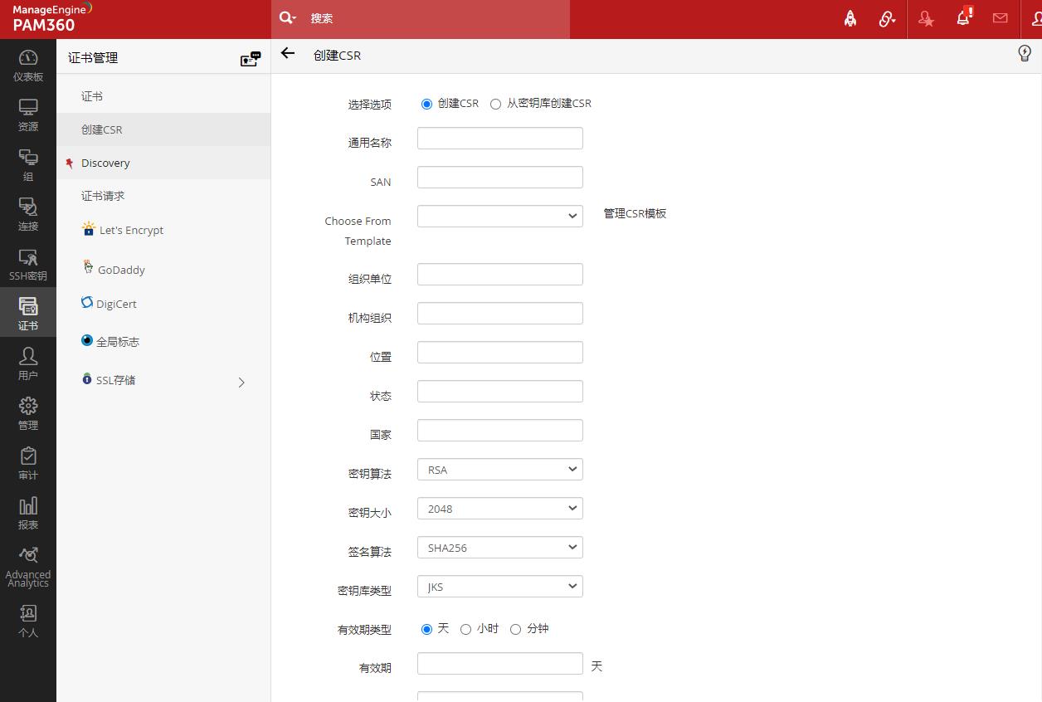The width and height of the screenshot is (1042, 702).
Task: Click the 通用名称 input field
Action: 499,139
